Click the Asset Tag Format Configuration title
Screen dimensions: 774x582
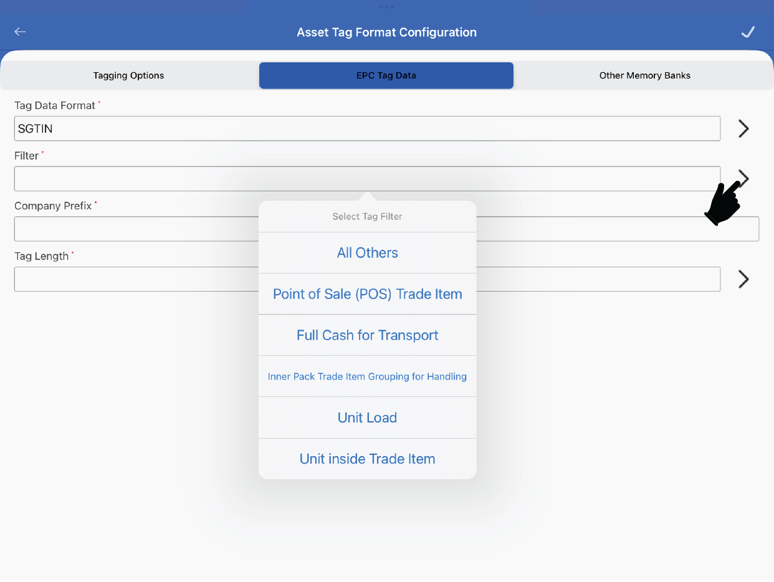386,32
